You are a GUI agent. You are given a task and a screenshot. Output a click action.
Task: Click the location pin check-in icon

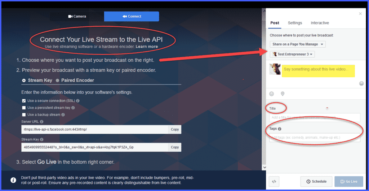click(283, 94)
